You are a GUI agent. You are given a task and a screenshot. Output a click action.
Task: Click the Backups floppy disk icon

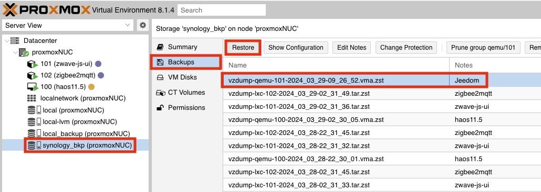[160, 62]
